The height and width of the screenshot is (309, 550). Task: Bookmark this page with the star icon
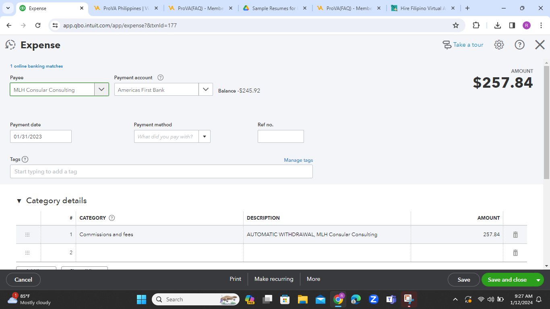456,25
